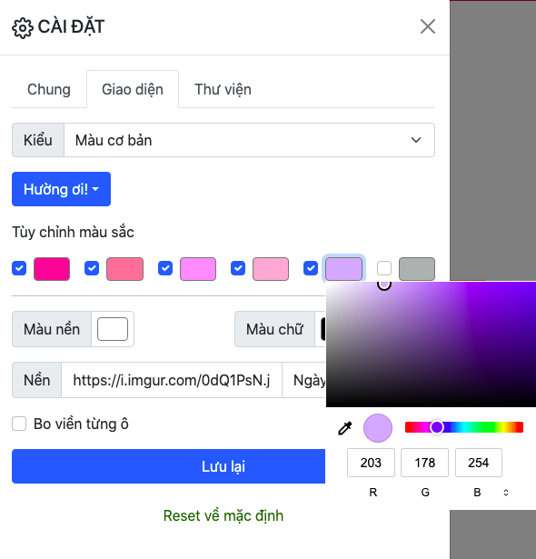Viewport: 536px width, 559px height.
Task: Uncheck the checkbox beside the purple swatch
Action: (311, 268)
